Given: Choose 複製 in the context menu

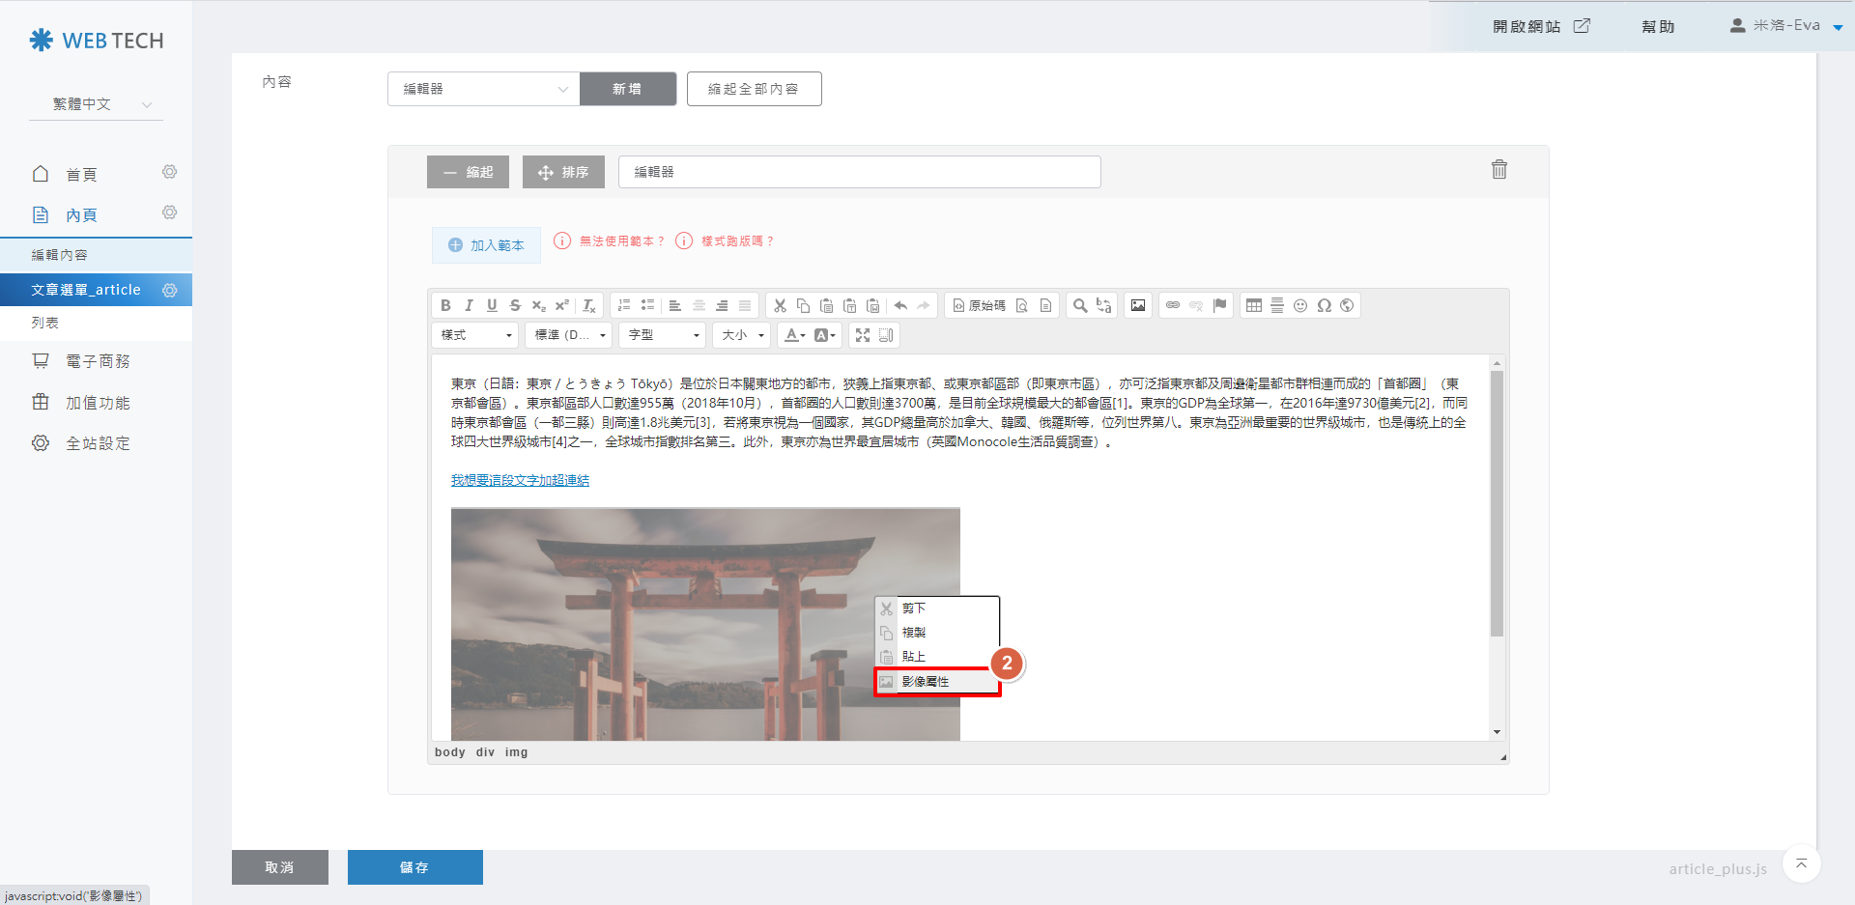Looking at the screenshot, I should [914, 633].
